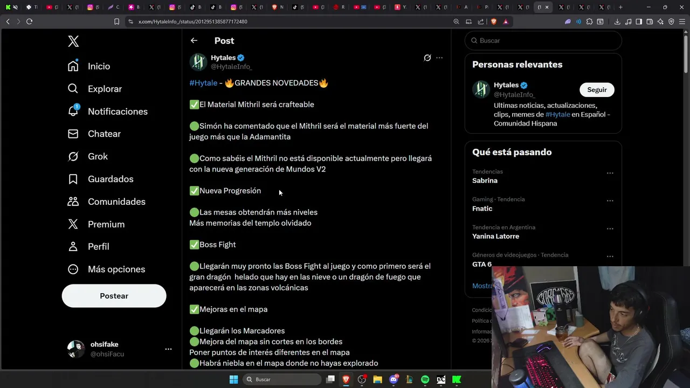Open the GTA 6 trend

[x=482, y=264]
